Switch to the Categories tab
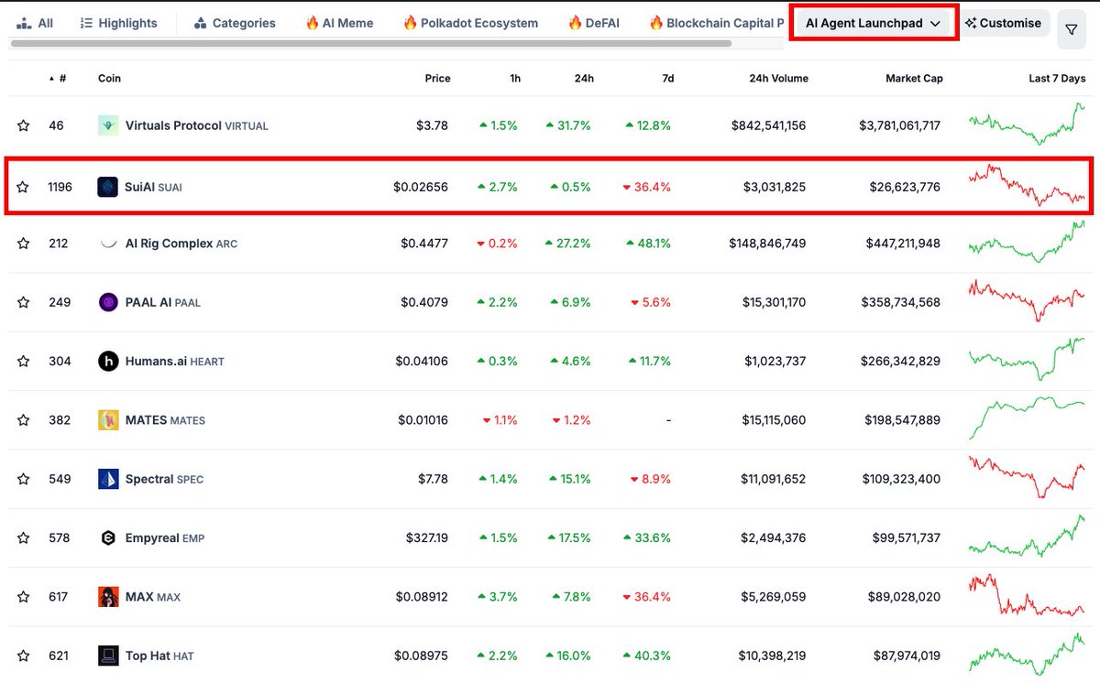The image size is (1100, 683). pos(235,23)
